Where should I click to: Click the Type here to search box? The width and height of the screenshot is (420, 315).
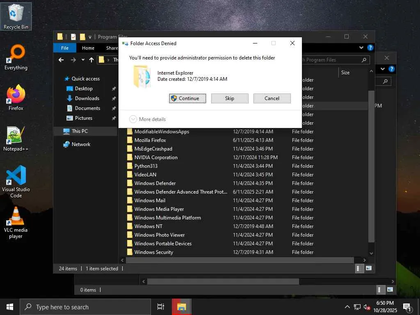[85, 307]
